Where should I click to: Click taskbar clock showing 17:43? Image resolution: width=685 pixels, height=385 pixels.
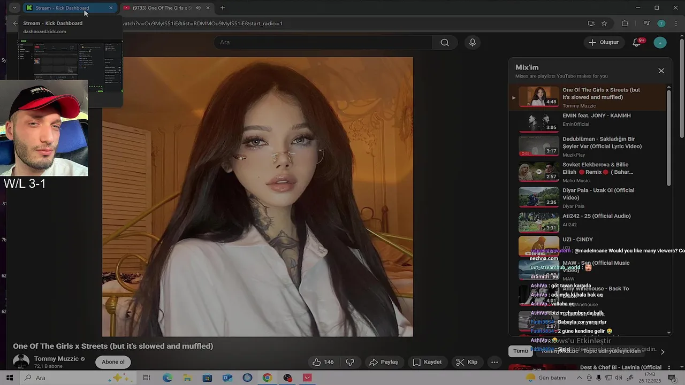650,378
